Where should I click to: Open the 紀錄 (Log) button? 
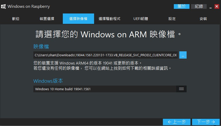[199, 6]
